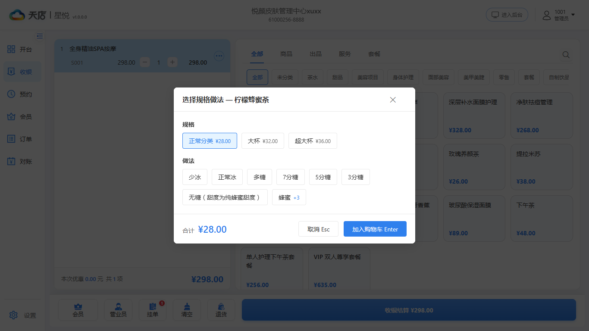
Task: Select 5分糖 sweetness
Action: (323, 177)
